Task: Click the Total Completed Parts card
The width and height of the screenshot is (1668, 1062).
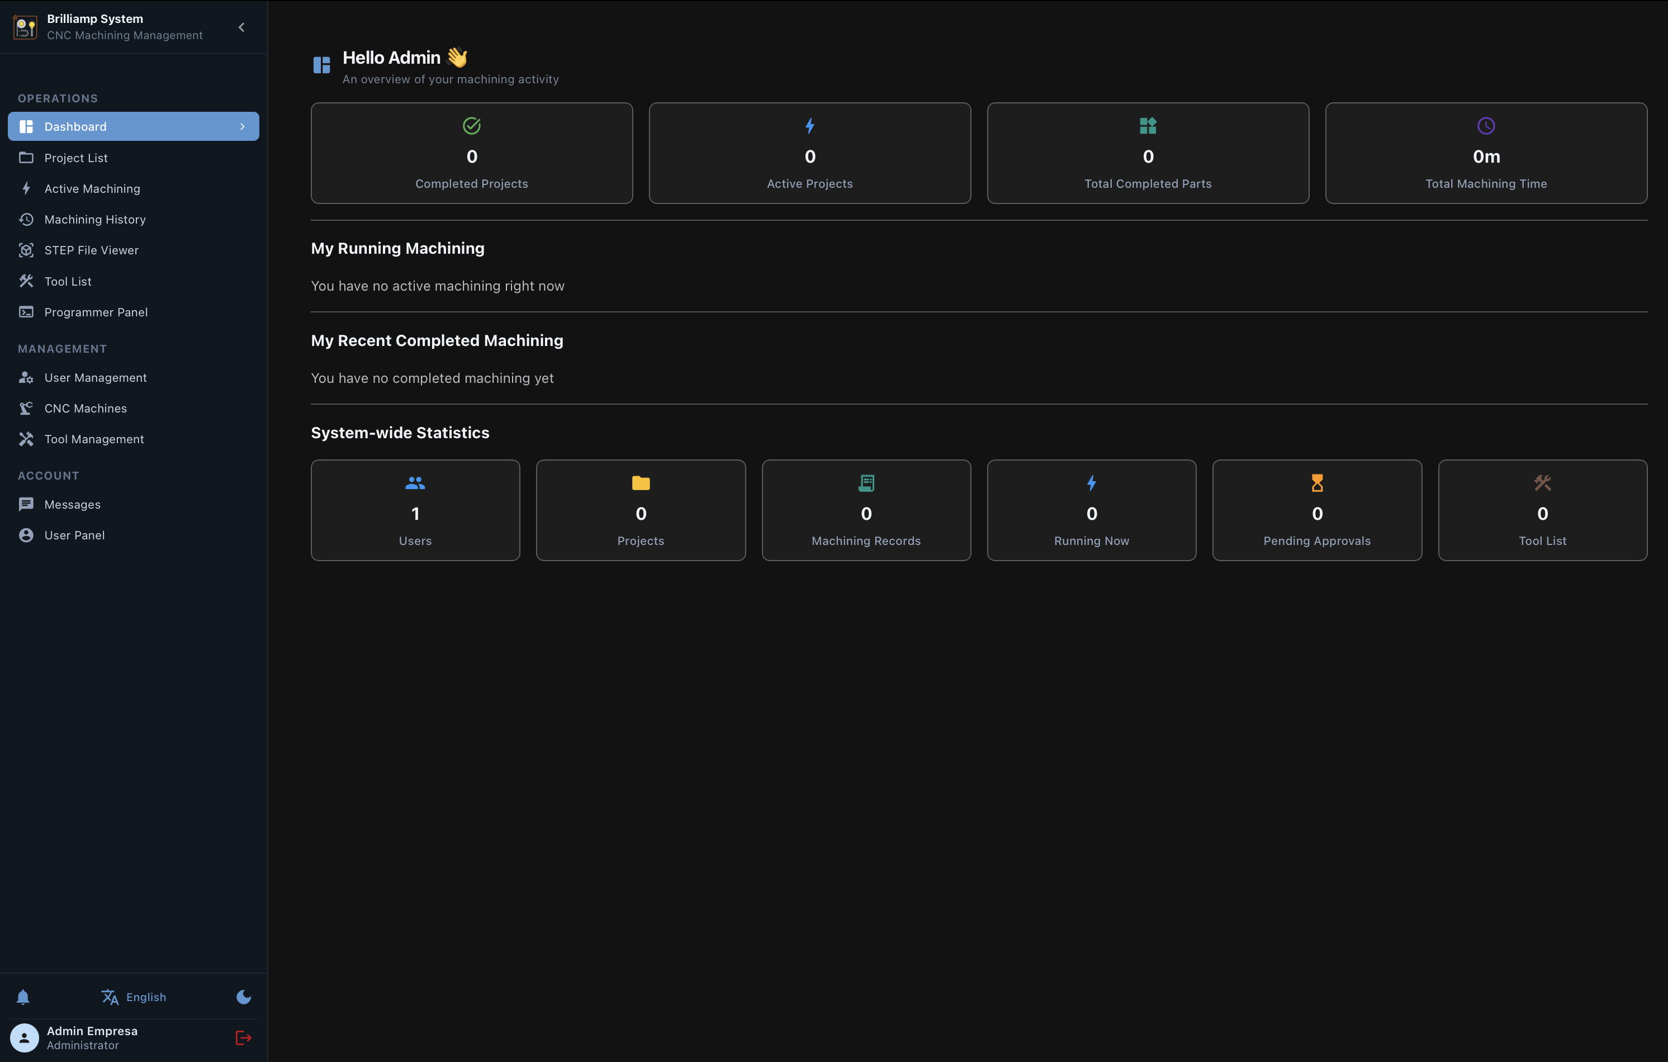Action: [x=1148, y=153]
